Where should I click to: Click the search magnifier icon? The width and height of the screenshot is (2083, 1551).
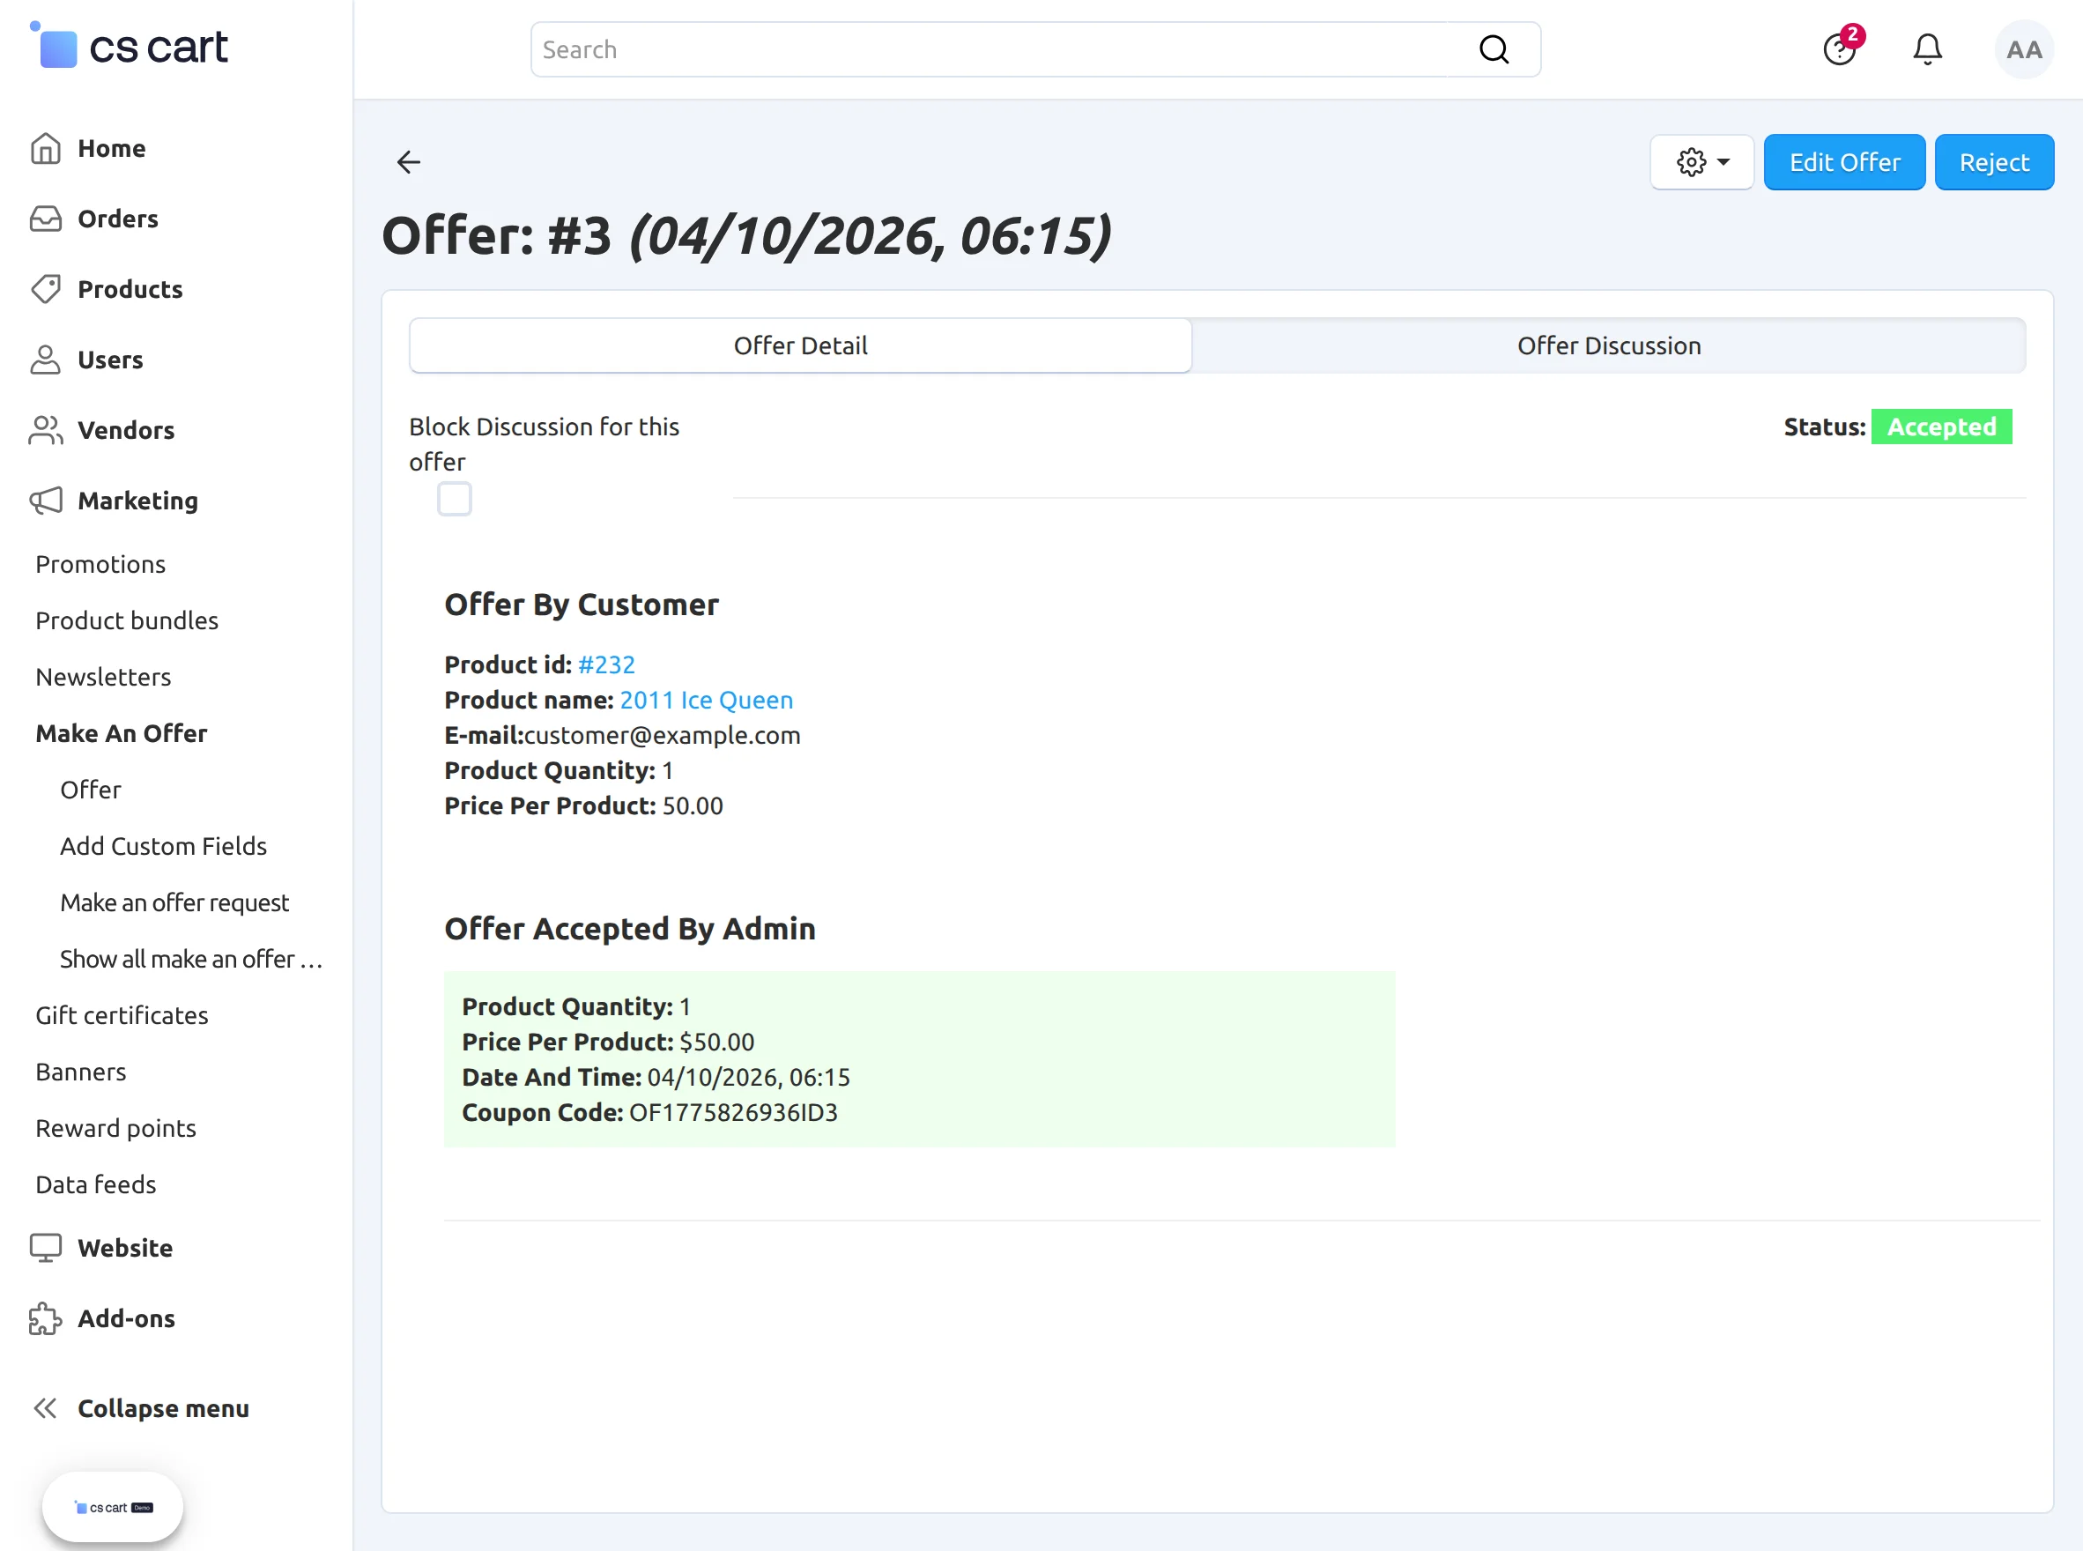point(1494,49)
